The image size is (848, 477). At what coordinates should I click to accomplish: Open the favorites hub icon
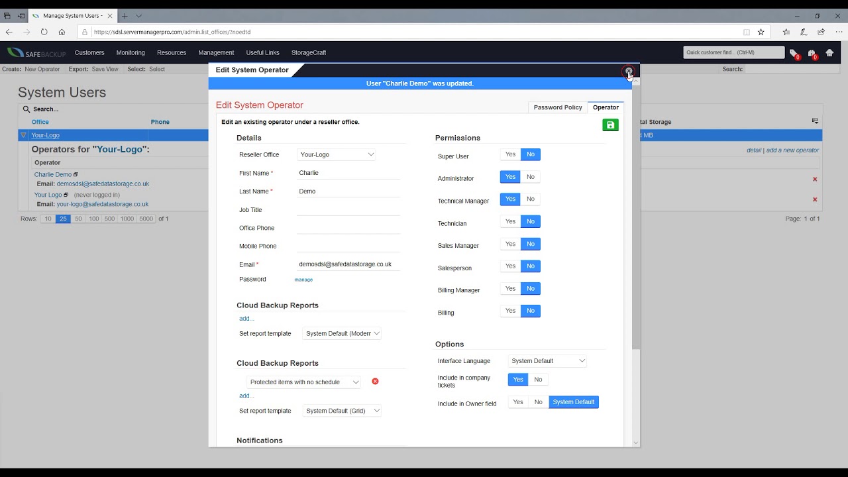(786, 32)
